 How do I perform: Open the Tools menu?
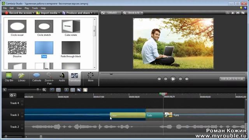click(35, 8)
